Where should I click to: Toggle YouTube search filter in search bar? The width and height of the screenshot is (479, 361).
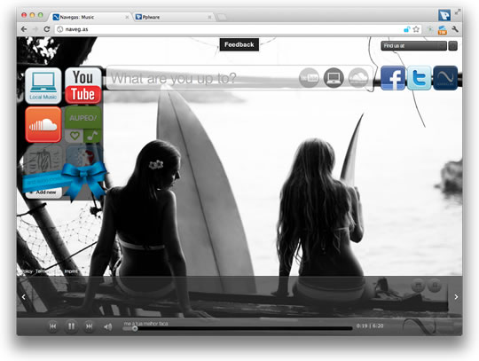coord(309,78)
